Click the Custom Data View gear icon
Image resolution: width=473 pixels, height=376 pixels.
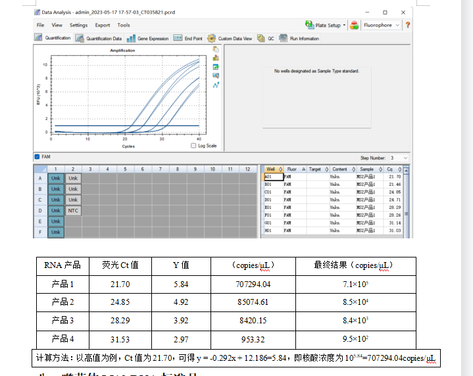211,38
